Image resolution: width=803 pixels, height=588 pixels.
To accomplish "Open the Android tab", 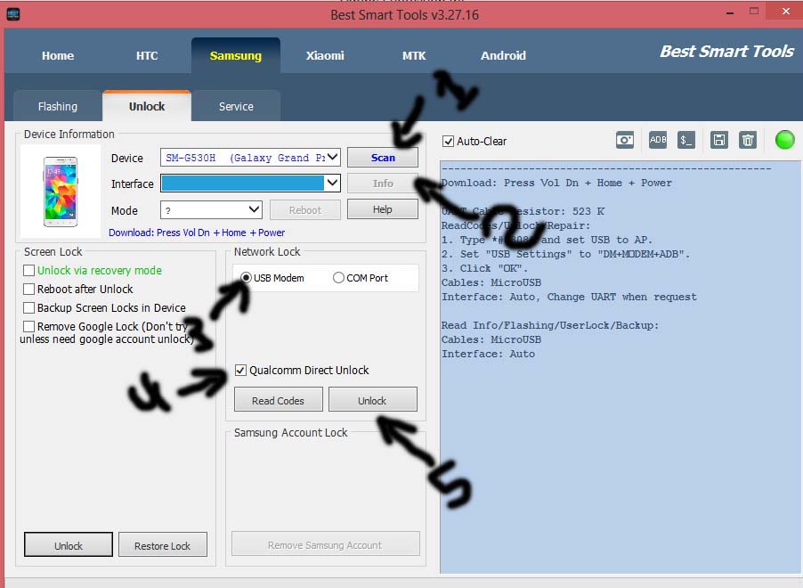I will 503,55.
